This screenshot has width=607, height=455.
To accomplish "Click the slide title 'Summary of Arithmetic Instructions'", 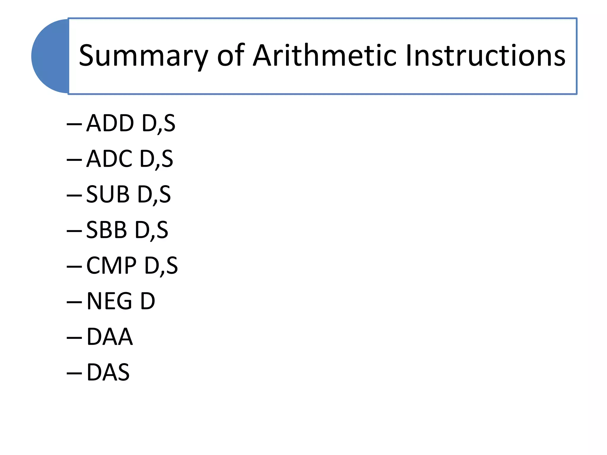I will tap(322, 56).
